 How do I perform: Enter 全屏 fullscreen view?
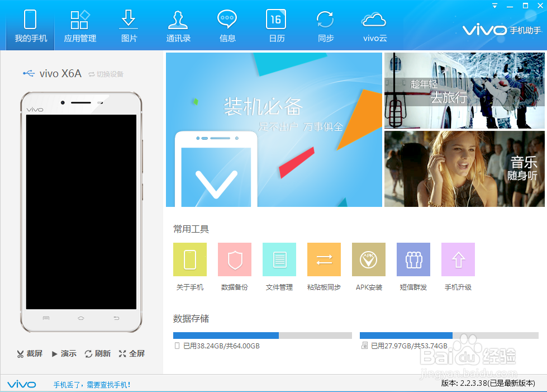point(131,353)
